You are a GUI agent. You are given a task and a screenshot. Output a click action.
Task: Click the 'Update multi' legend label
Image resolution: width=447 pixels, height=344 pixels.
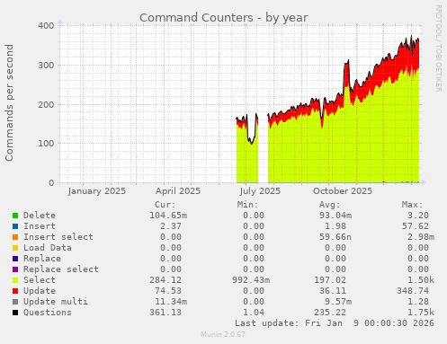(56, 302)
